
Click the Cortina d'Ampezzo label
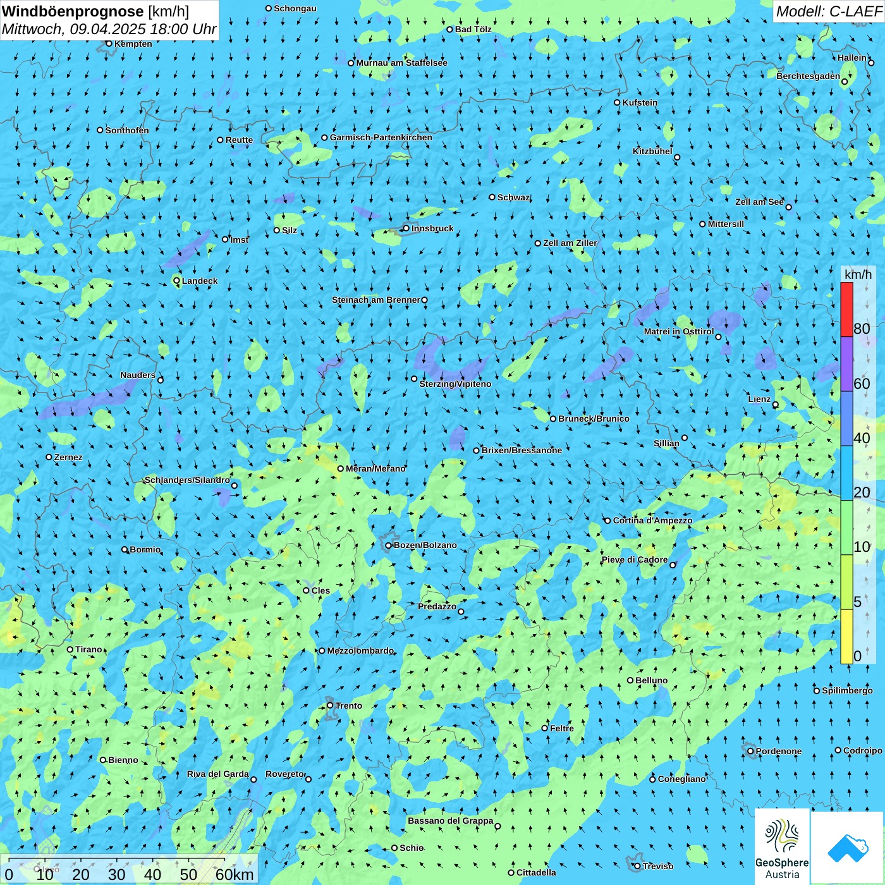[652, 520]
